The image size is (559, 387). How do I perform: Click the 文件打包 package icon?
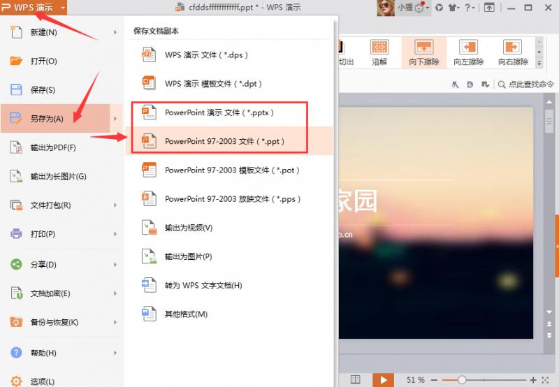click(x=16, y=205)
